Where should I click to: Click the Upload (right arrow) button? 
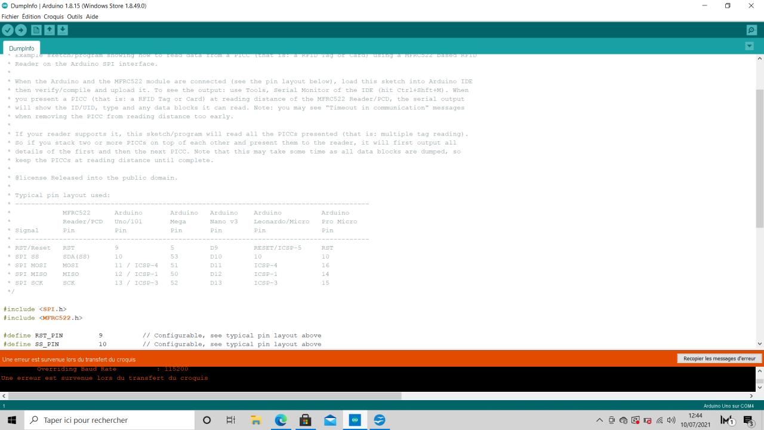point(21,30)
